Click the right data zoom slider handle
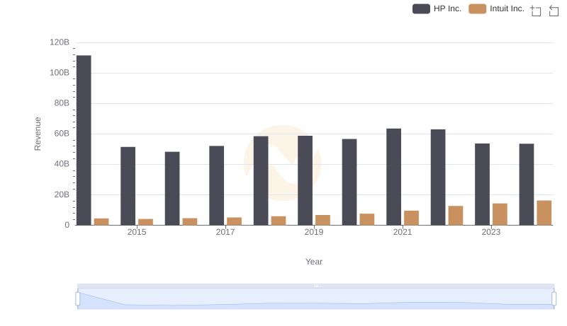 click(554, 299)
